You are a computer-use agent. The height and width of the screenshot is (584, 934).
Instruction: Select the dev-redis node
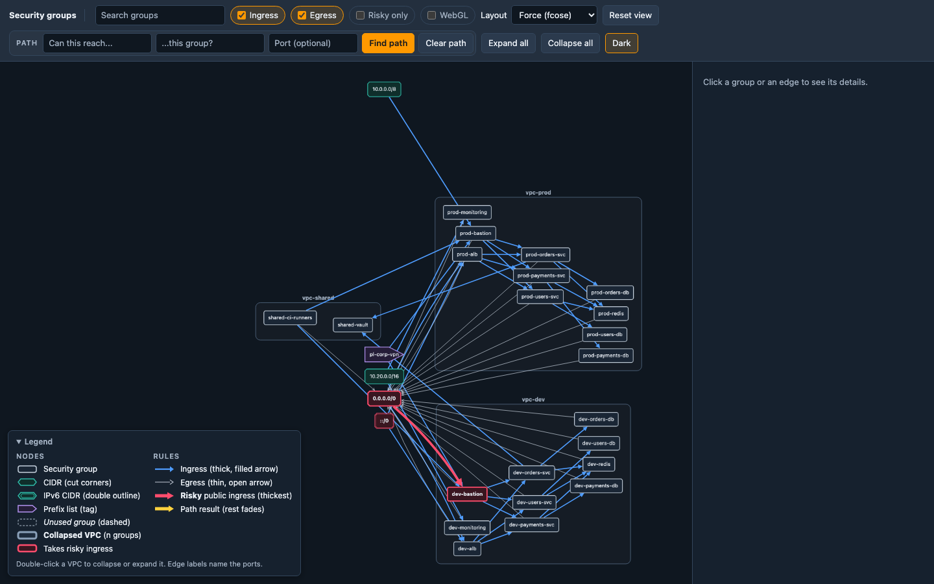(599, 465)
